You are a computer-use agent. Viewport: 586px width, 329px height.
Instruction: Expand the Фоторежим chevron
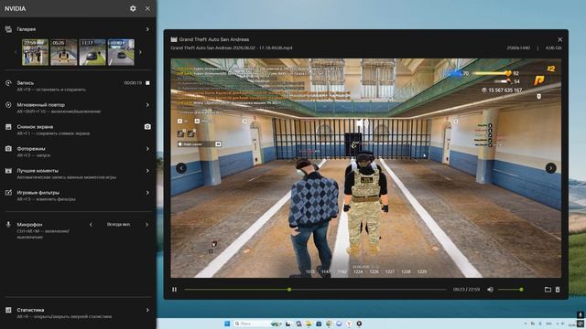[x=147, y=149]
